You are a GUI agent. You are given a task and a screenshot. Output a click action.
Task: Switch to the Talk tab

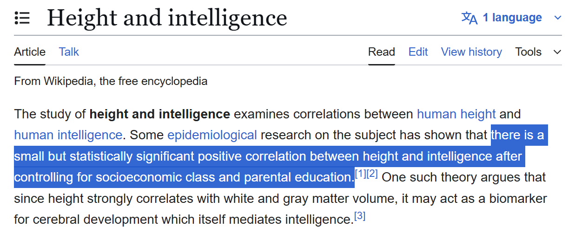(69, 52)
